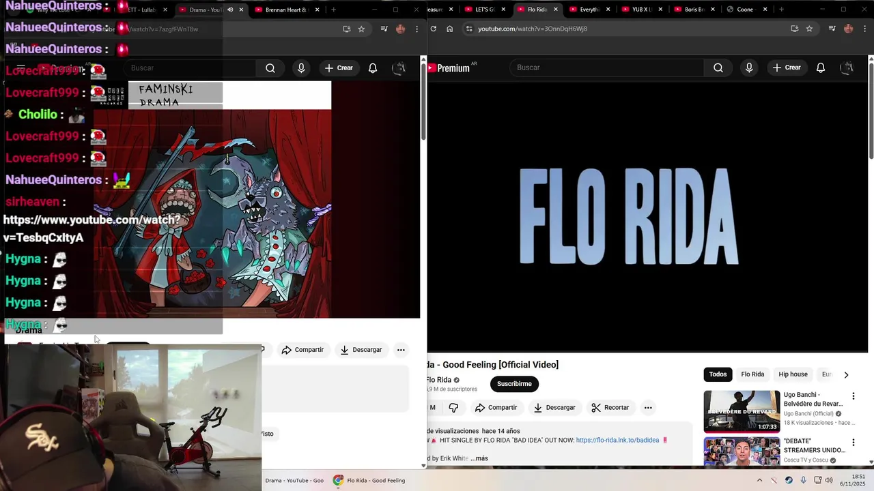Select the Flo Rida filter chip

pos(752,374)
